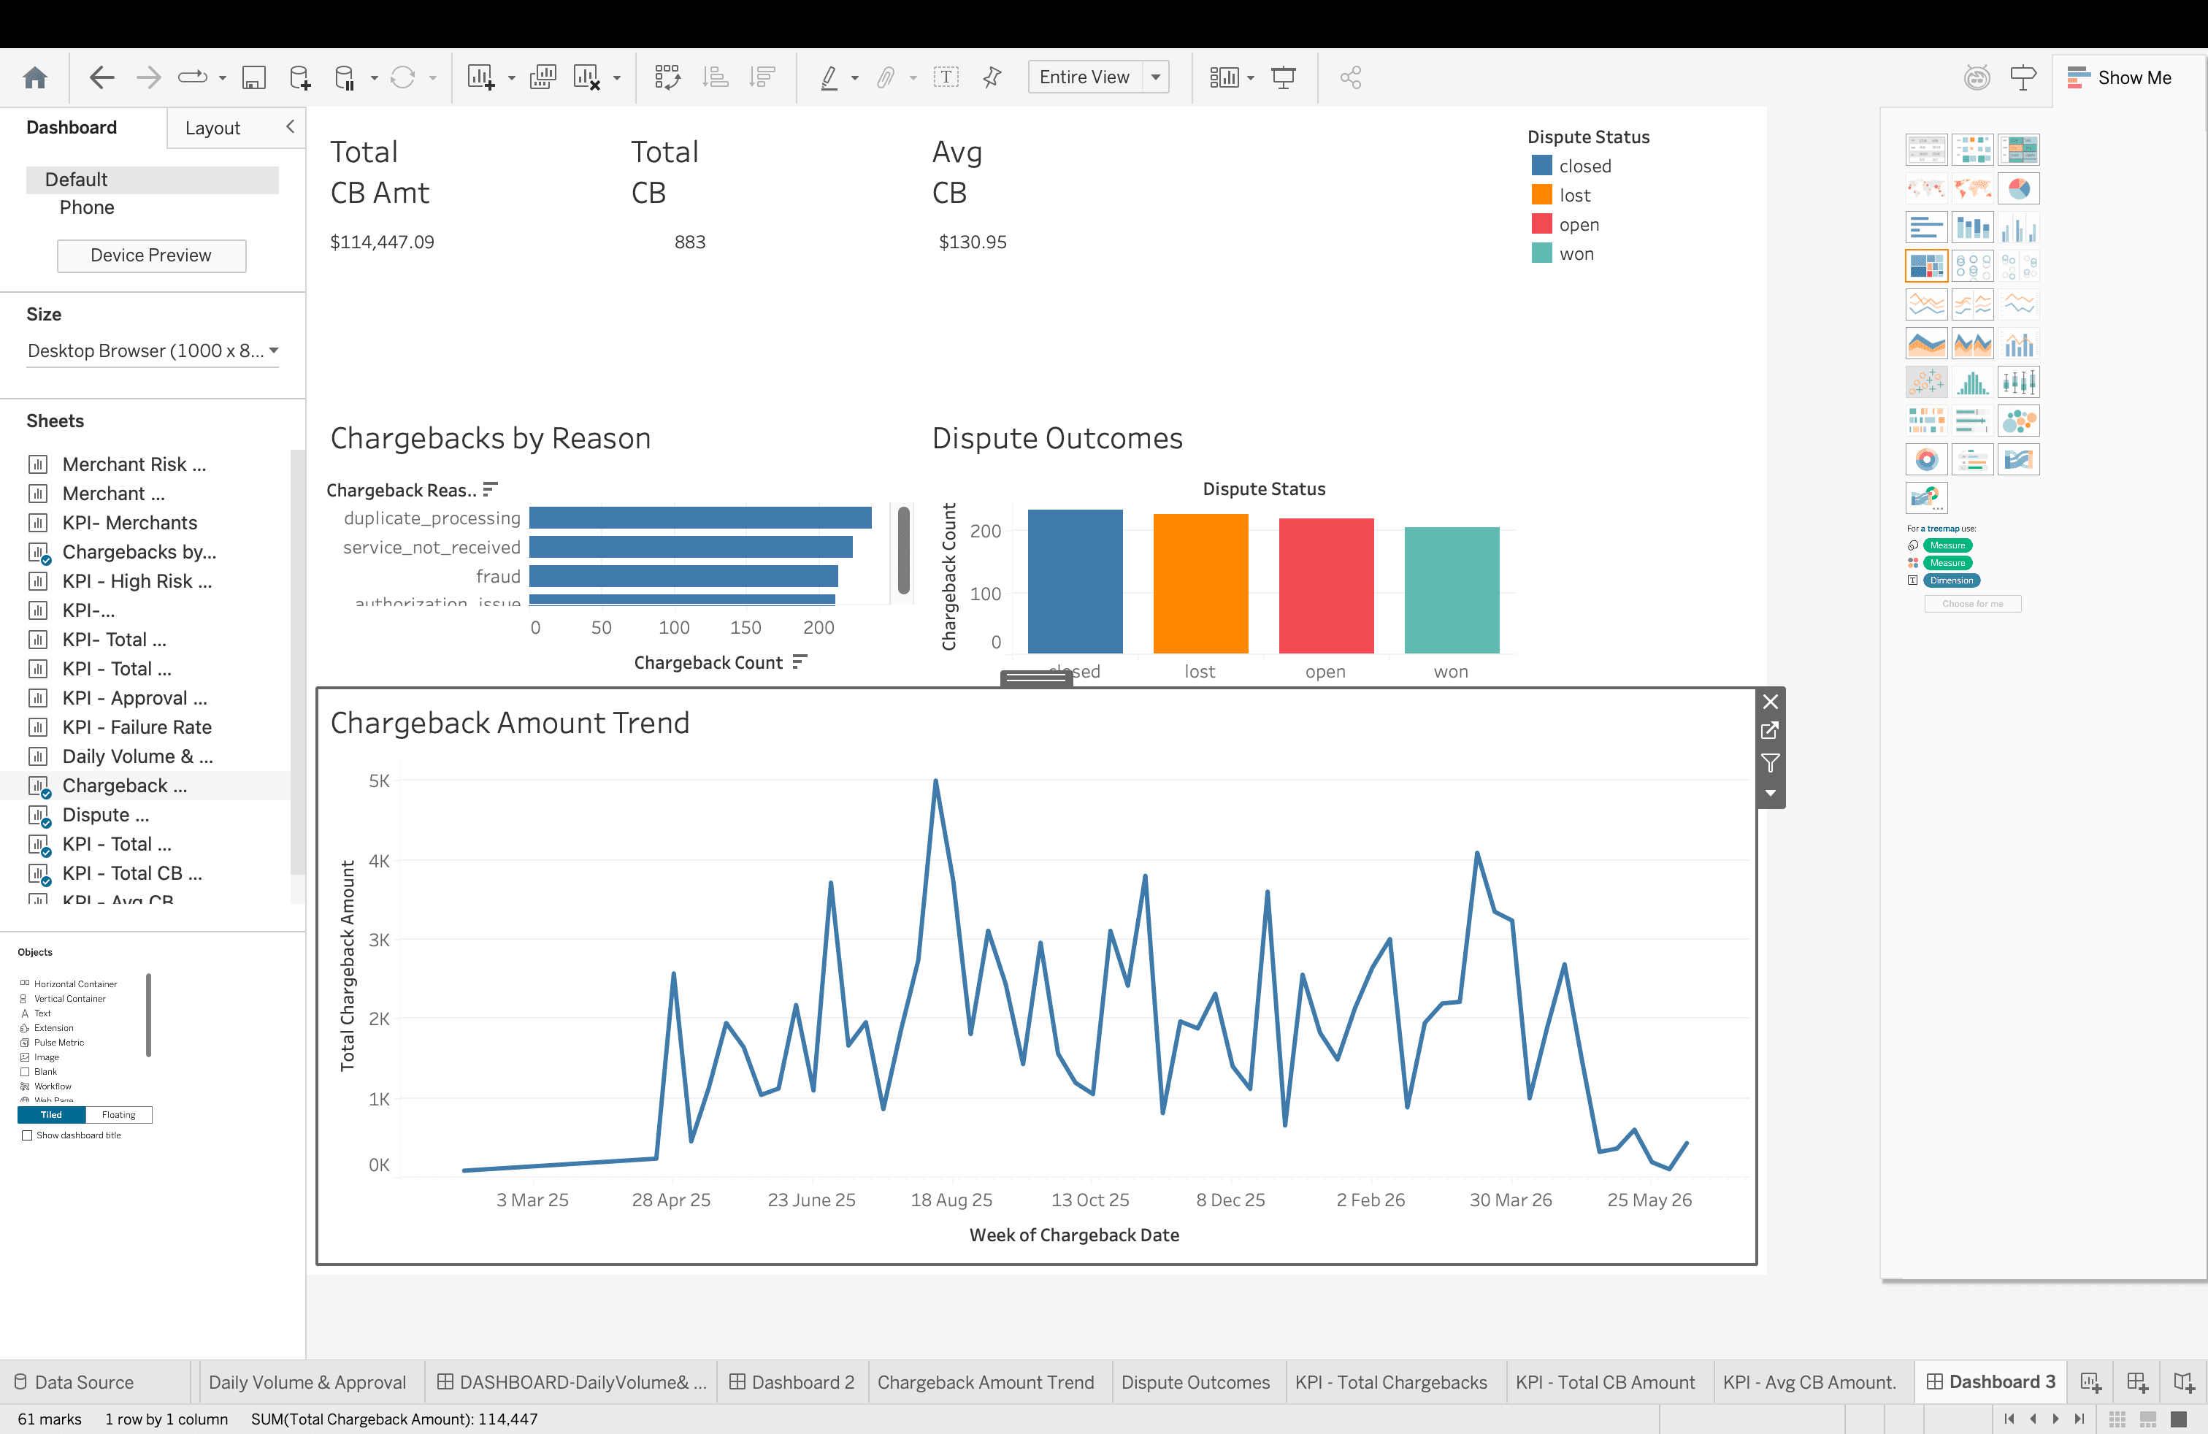Click Use as Filter funnel icon
2208x1434 pixels.
(x=1769, y=764)
